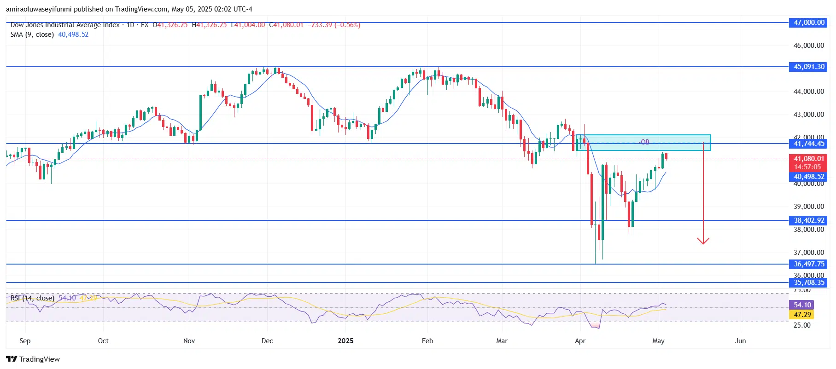Click the 38,402.92 support level label
This screenshot has width=836, height=369.
[x=808, y=220]
